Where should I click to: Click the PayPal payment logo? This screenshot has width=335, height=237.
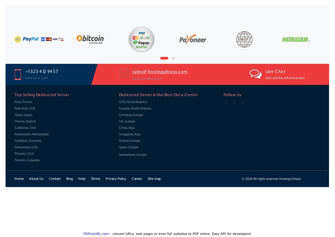39,39
